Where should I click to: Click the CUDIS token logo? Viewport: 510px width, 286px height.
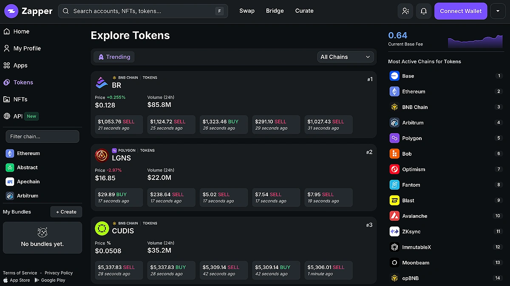click(x=102, y=228)
